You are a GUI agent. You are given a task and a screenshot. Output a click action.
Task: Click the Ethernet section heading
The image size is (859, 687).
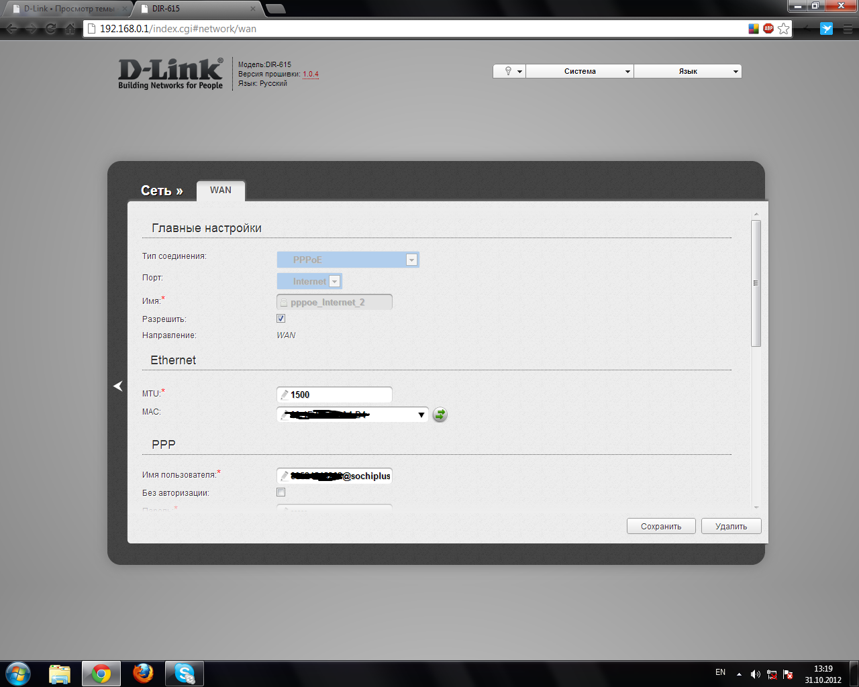(x=173, y=360)
